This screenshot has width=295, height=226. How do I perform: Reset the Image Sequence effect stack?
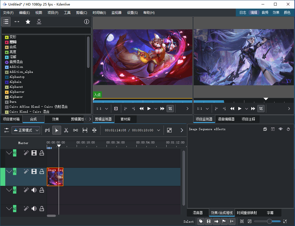(x=288, y=129)
